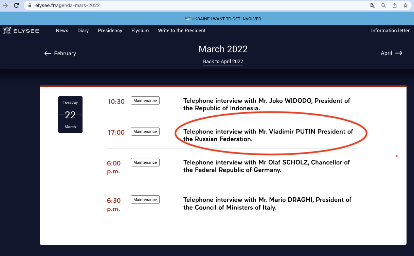The width and height of the screenshot is (414, 256).
Task: Click the browser forward arrow
Action: 5,5
